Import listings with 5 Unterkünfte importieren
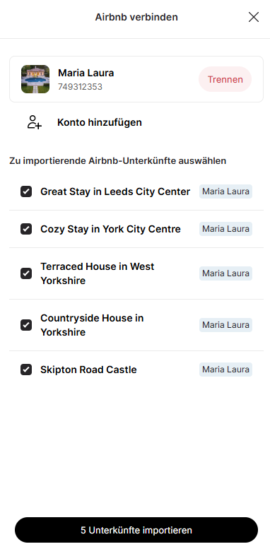270x549 pixels. (x=136, y=530)
